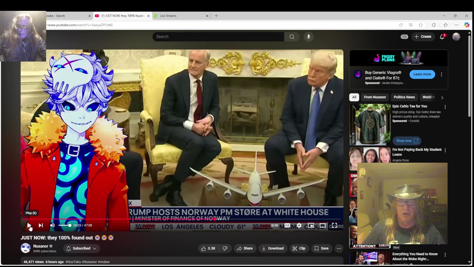Open the Epic Celtic Tee thumbnail
This screenshot has width=474, height=267.
[x=370, y=124]
